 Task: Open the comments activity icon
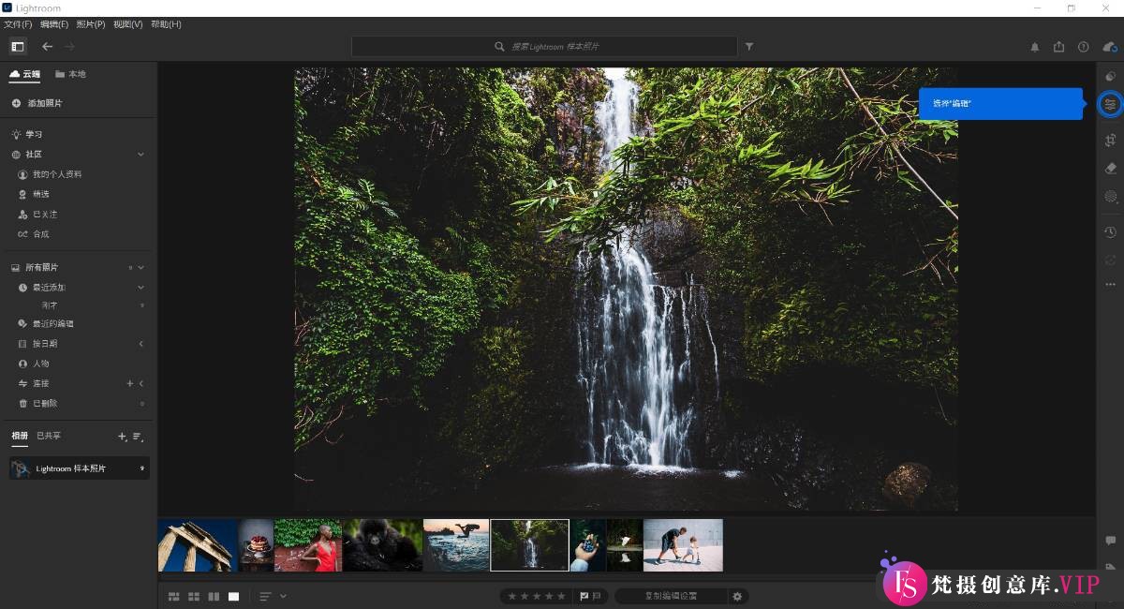click(1110, 541)
